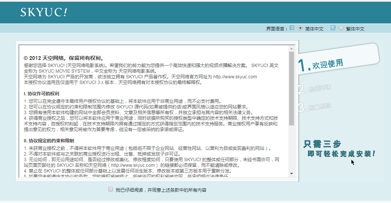The image size is (391, 203).
Task: Click the SKYUC! logo in header
Action: click(x=43, y=12)
